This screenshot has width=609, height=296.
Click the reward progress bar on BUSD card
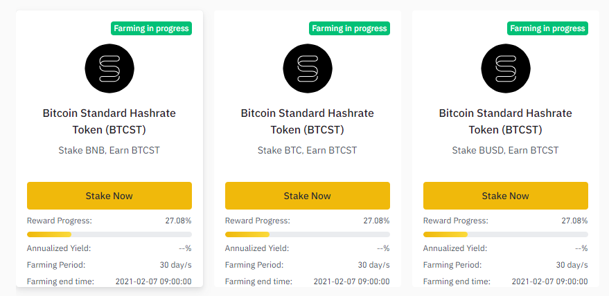(x=506, y=234)
